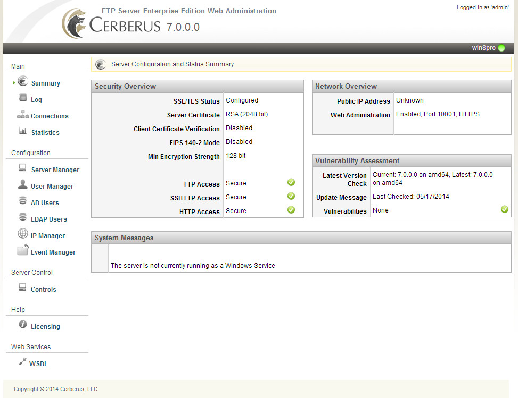518x398 pixels.
Task: Click the icon beside Server Configuration and Status Summary
Action: 101,64
